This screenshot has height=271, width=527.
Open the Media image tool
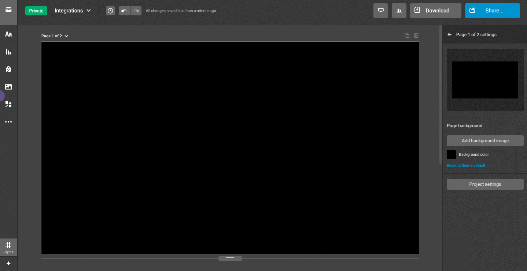8,87
